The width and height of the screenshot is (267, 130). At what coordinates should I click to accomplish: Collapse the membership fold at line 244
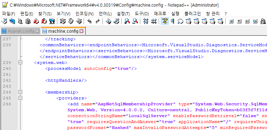click(x=20, y=92)
